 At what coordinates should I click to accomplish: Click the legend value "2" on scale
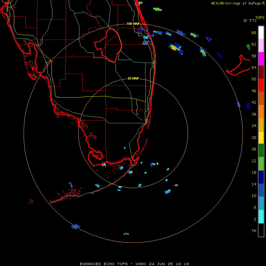pyautogui.click(x=255, y=219)
